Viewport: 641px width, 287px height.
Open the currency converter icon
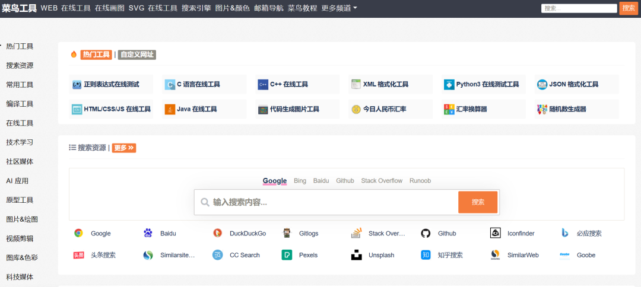(449, 109)
